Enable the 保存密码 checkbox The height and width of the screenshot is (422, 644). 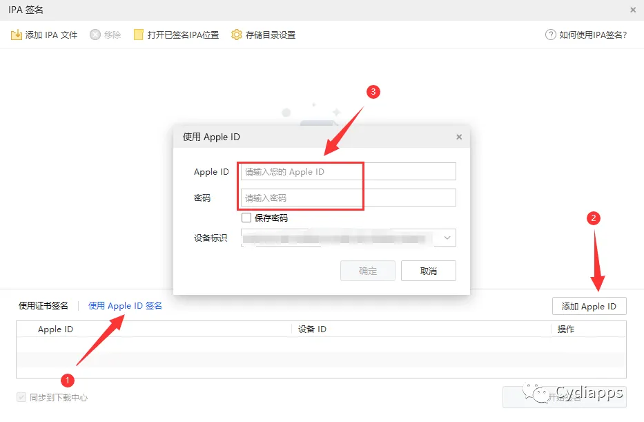coord(246,218)
